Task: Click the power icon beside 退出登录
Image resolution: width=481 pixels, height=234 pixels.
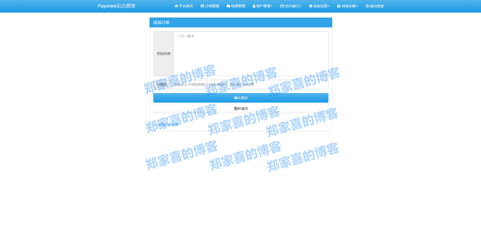Action: 367,6
